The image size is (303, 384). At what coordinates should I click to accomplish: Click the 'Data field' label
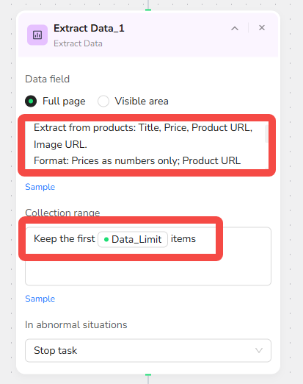(x=48, y=79)
